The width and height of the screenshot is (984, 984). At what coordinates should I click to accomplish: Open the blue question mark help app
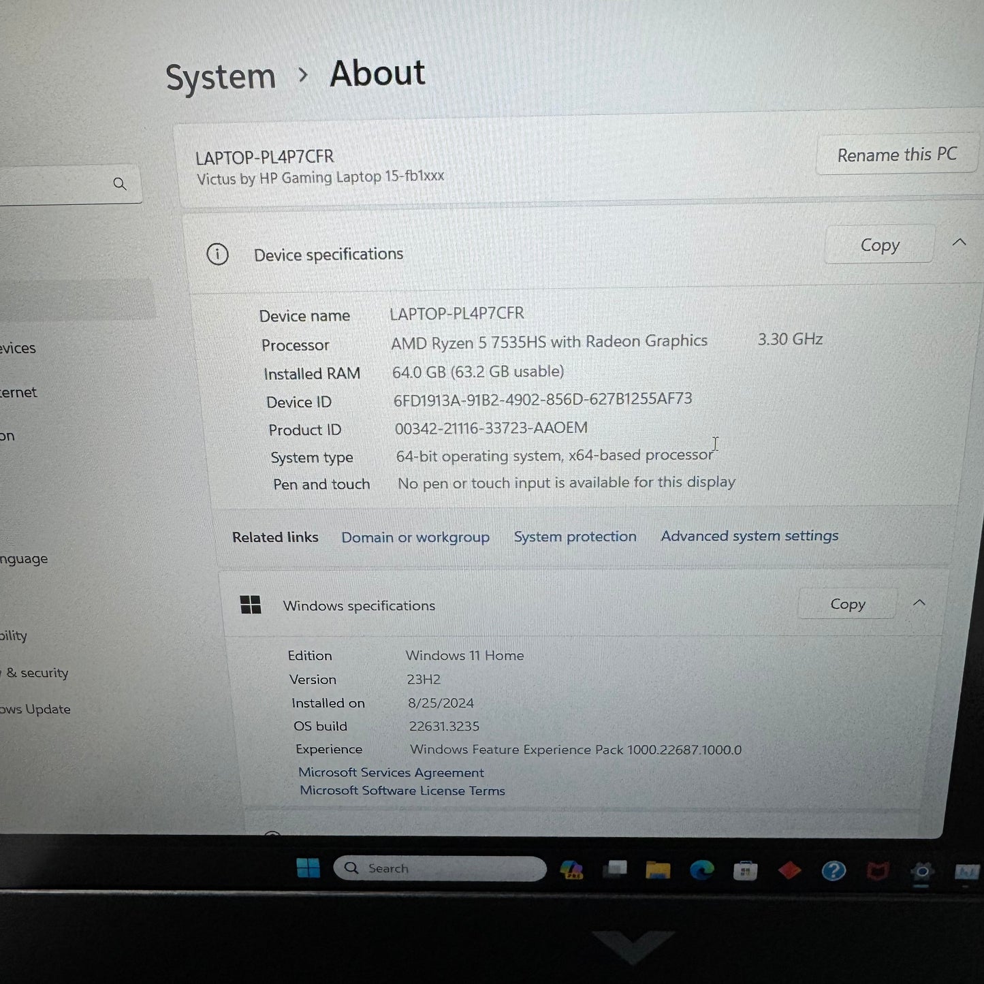834,871
